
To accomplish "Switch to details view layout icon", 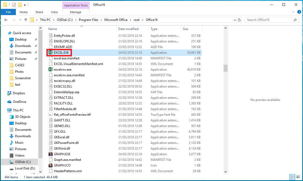I will click(x=292, y=177).
